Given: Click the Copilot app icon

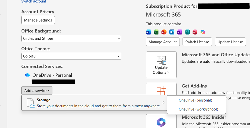Looking at the screenshot, I should click(x=203, y=32).
